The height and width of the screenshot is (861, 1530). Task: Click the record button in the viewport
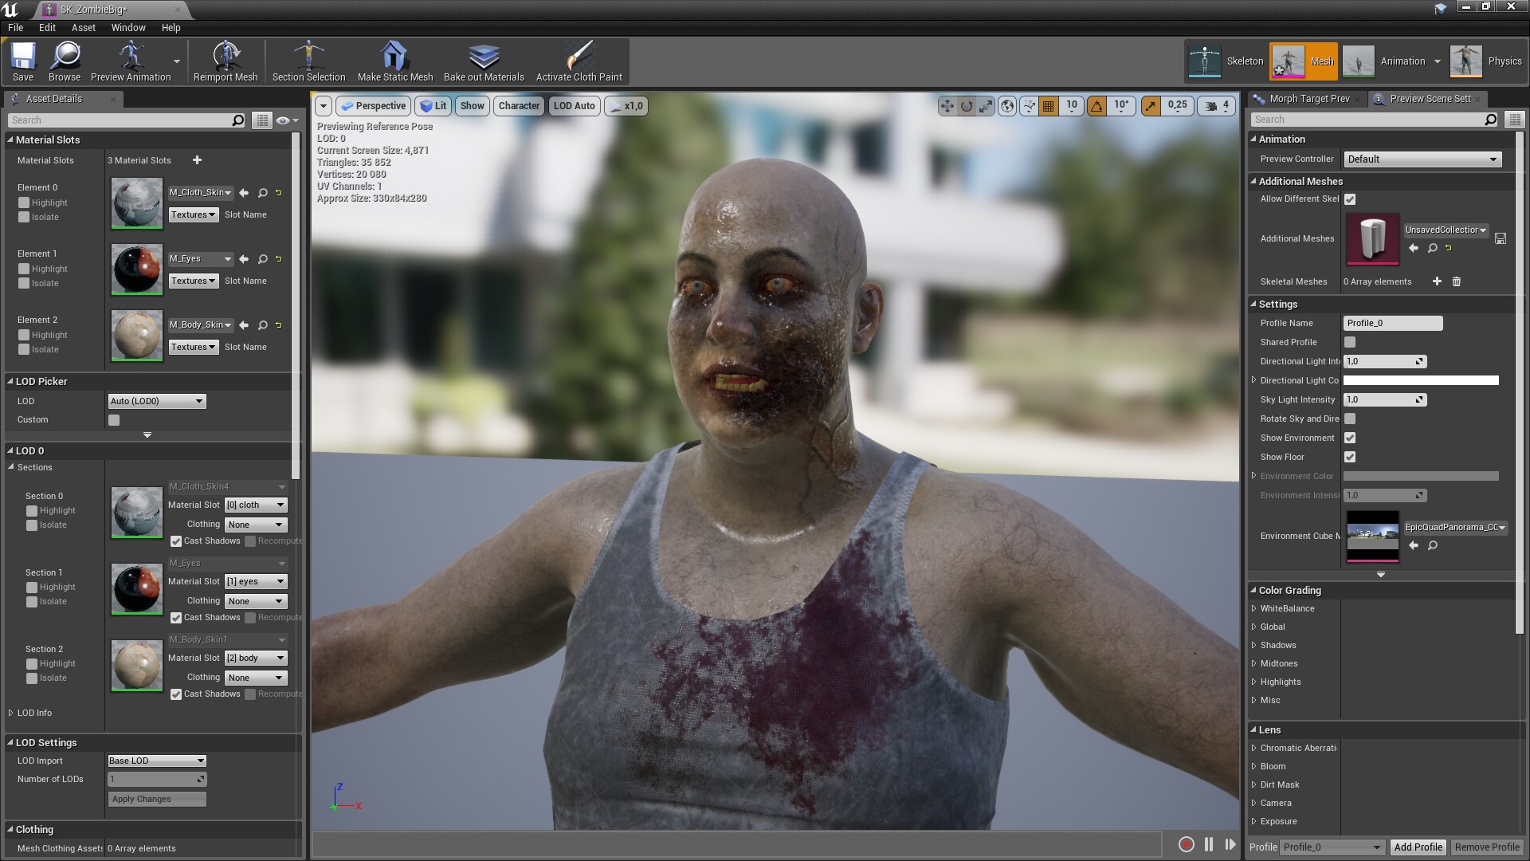click(1186, 844)
